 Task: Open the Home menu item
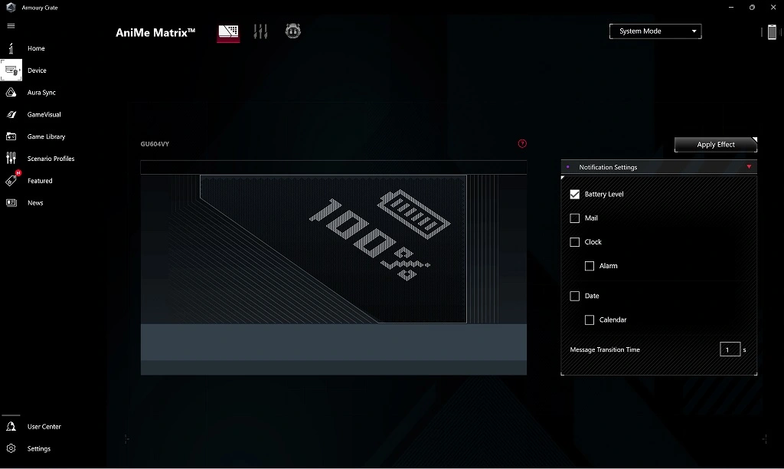click(x=36, y=48)
